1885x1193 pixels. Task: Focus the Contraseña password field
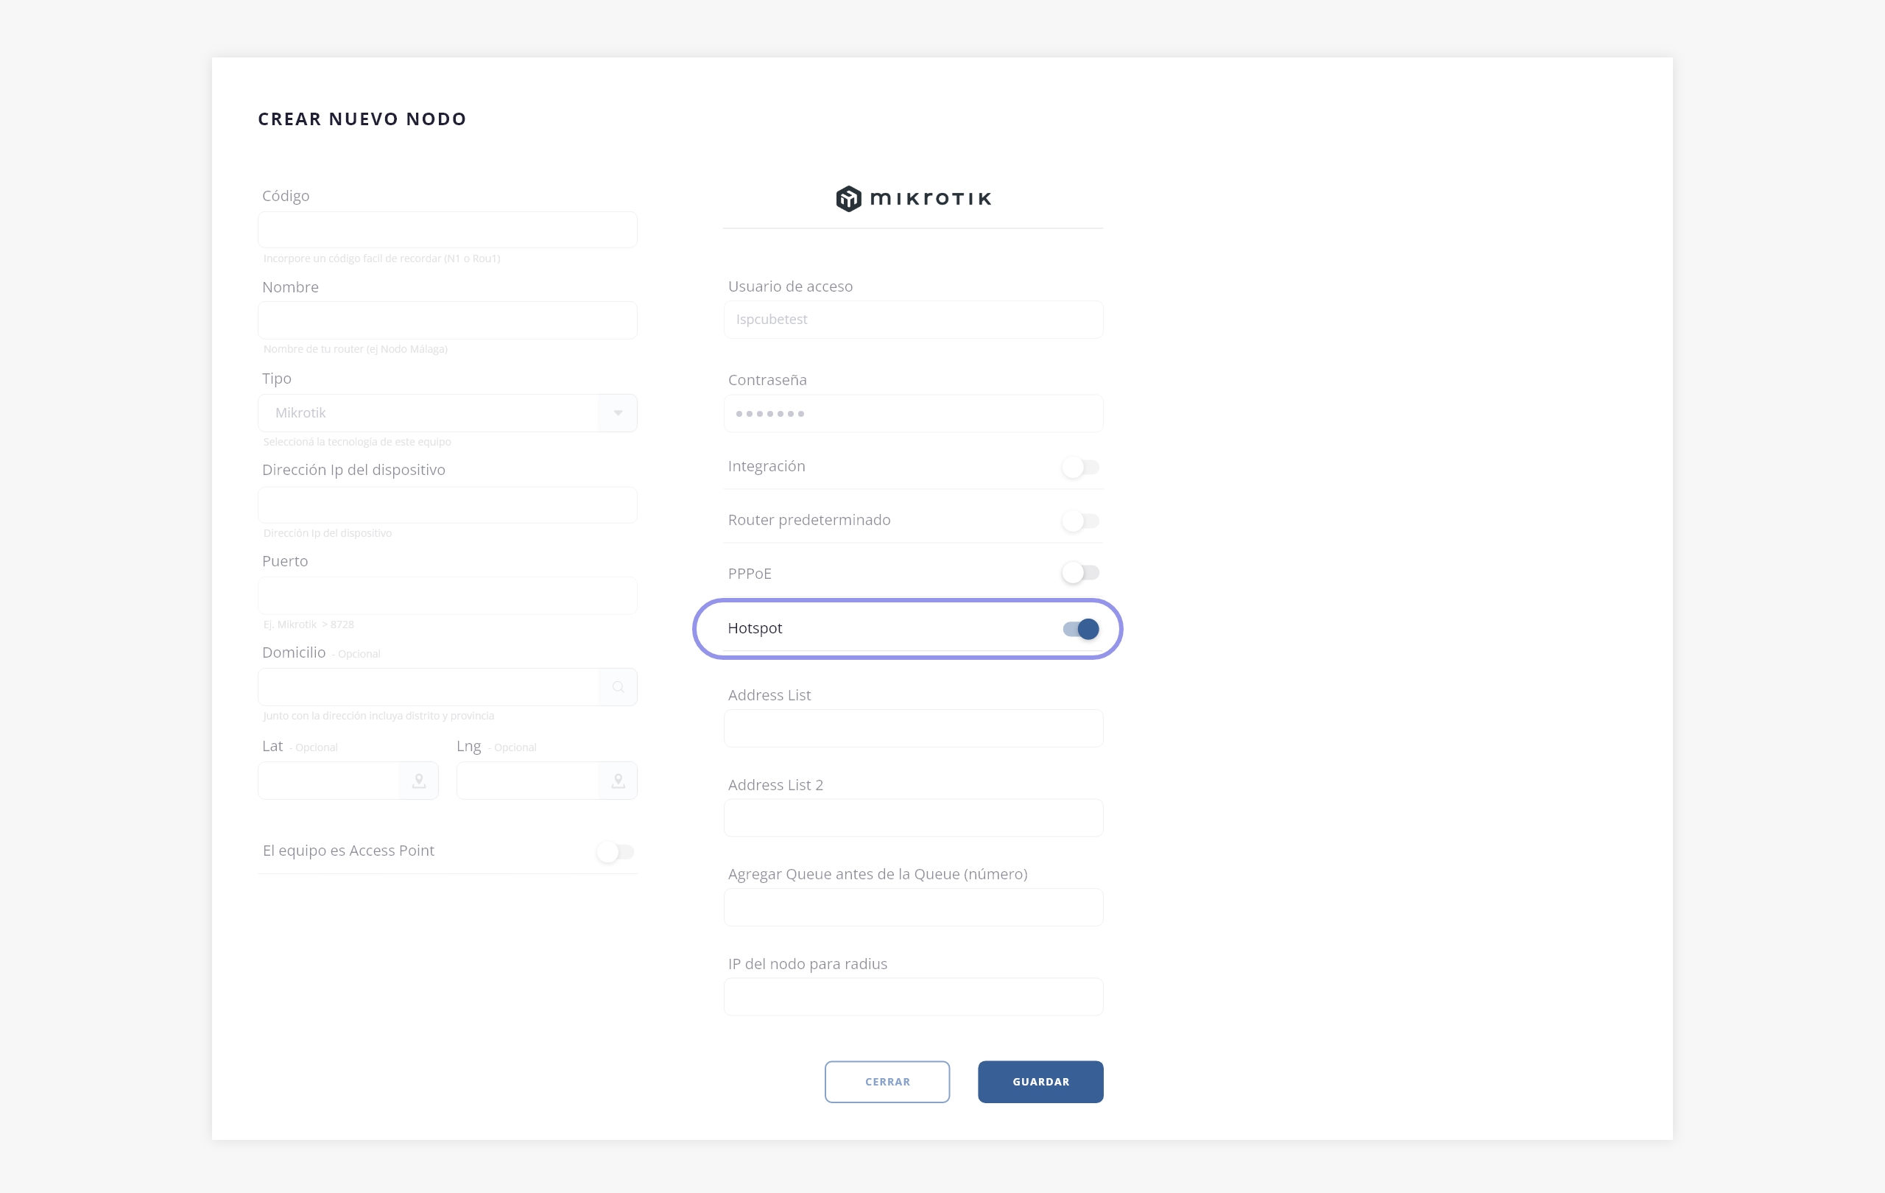913,413
